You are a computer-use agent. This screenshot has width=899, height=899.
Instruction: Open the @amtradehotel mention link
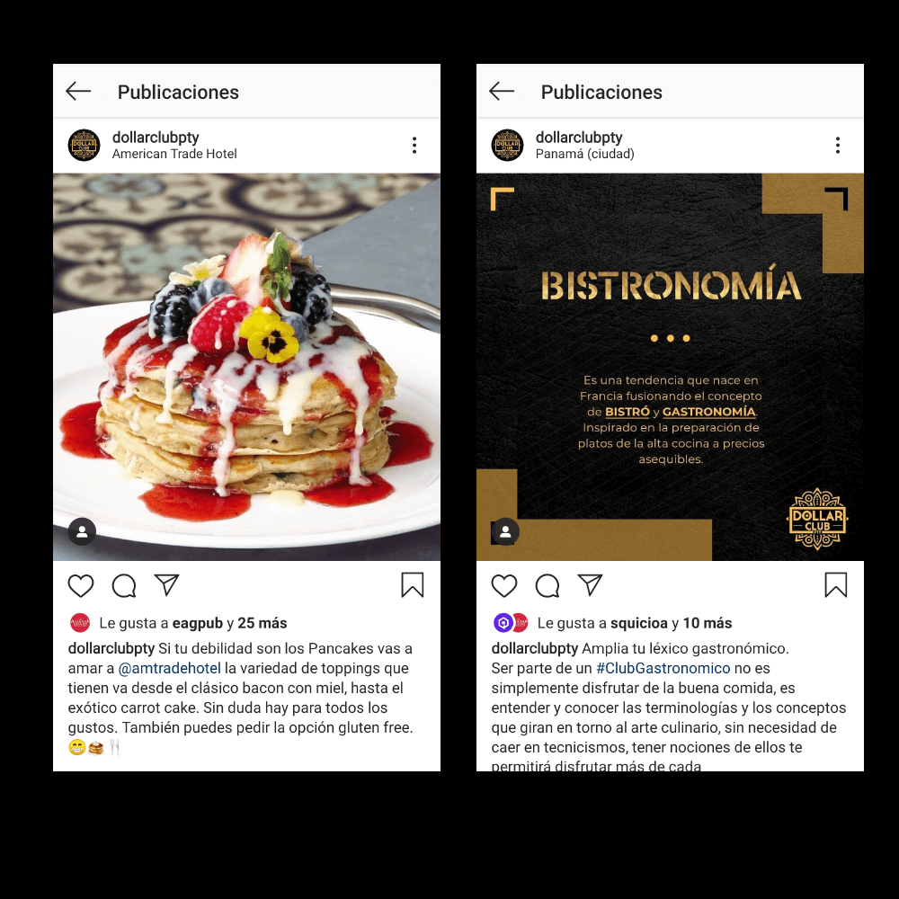(x=169, y=669)
